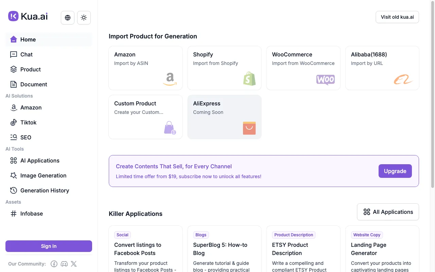
Task: Open the language globe selector
Action: coord(68,18)
